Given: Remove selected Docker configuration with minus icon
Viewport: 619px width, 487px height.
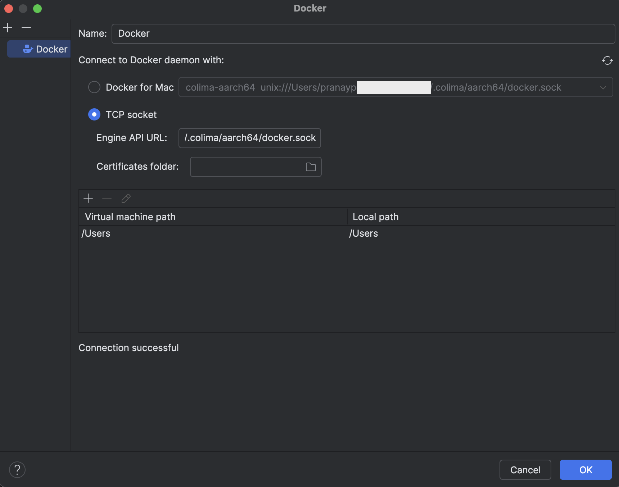Looking at the screenshot, I should [26, 28].
